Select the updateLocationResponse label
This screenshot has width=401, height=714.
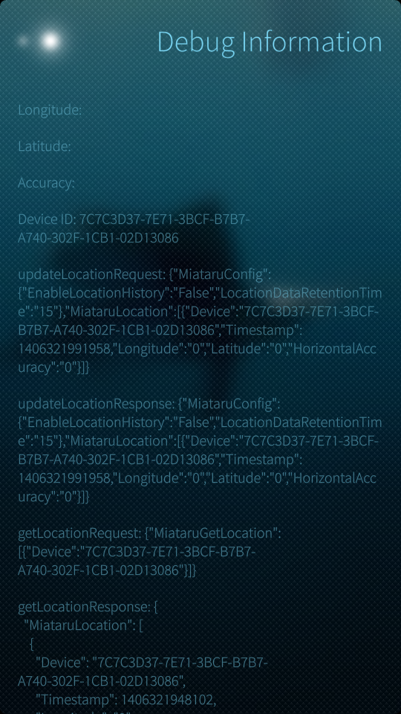coord(96,404)
